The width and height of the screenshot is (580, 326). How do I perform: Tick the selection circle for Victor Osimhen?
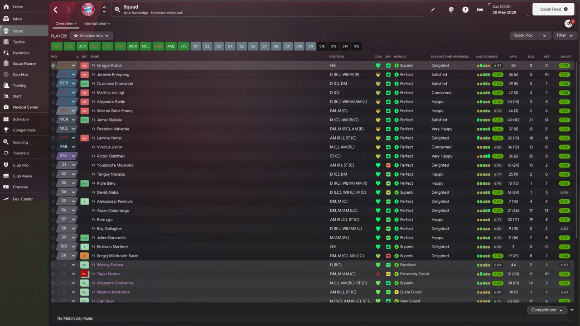(x=53, y=156)
